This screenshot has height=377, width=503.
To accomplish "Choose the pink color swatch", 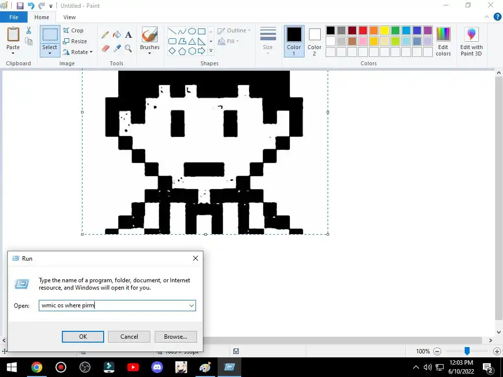I will [x=363, y=41].
